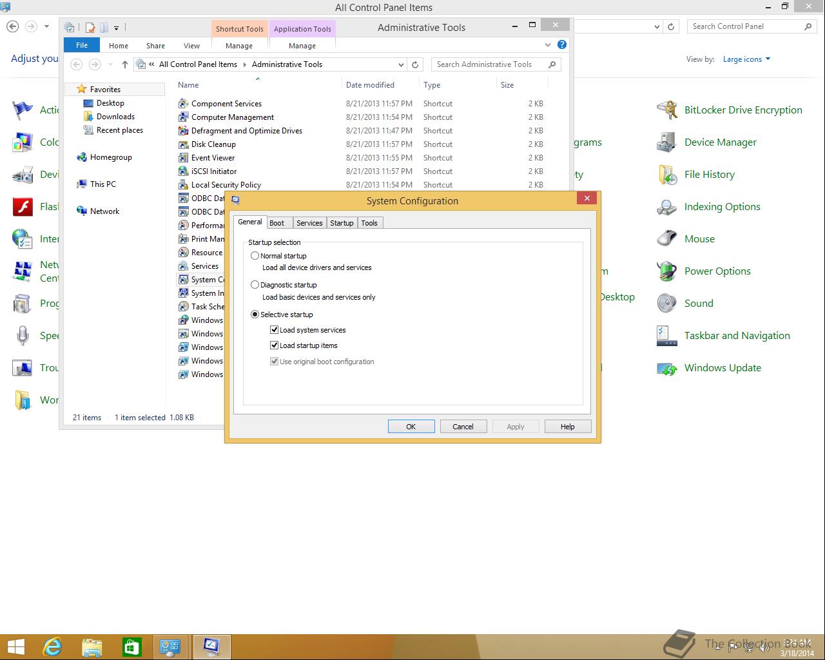Select Recent places in navigation pane

(x=119, y=130)
